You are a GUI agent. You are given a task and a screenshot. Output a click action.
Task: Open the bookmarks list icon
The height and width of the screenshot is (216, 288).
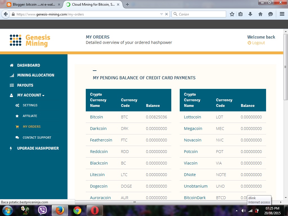tap(240, 14)
